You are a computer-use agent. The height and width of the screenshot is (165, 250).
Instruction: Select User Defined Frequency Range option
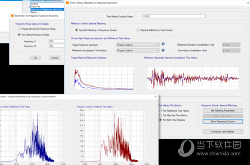tap(19, 35)
